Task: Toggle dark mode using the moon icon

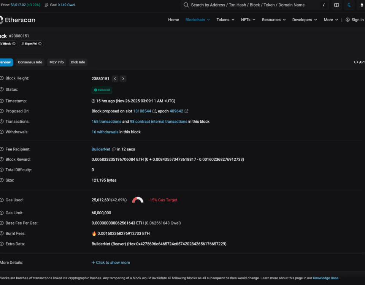Action: point(349,5)
